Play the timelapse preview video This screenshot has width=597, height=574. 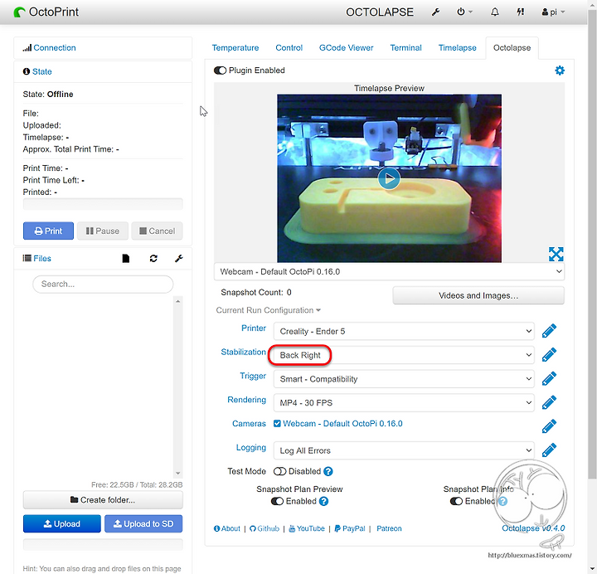click(389, 178)
